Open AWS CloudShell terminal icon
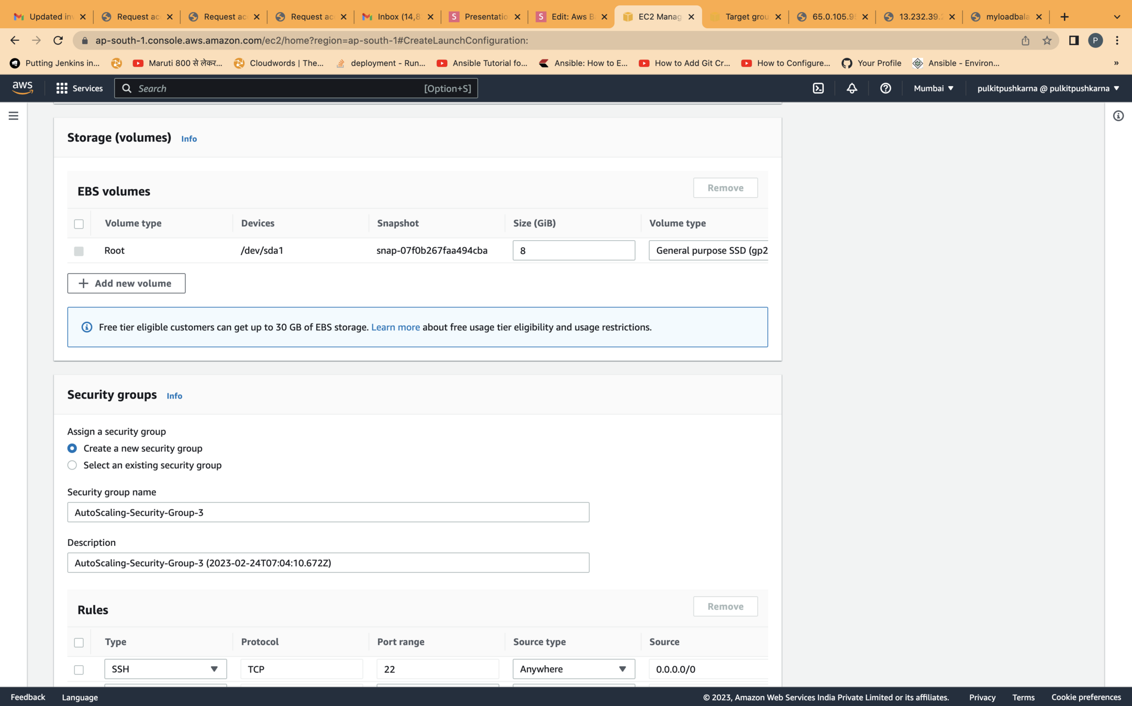The height and width of the screenshot is (706, 1132). (x=818, y=88)
